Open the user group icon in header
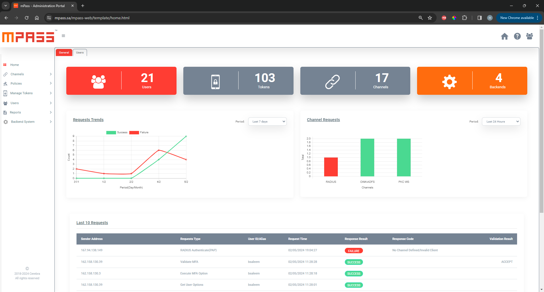This screenshot has height=292, width=544. (529, 36)
